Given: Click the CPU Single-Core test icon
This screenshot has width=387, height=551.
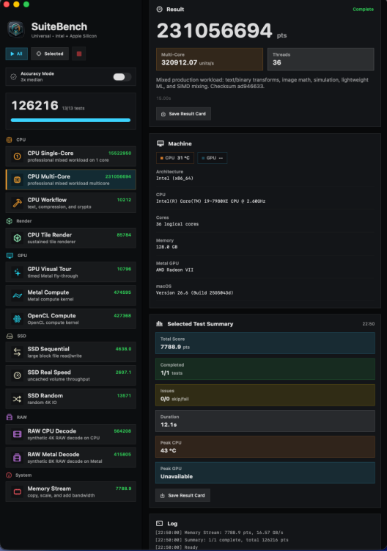Looking at the screenshot, I should (17, 156).
